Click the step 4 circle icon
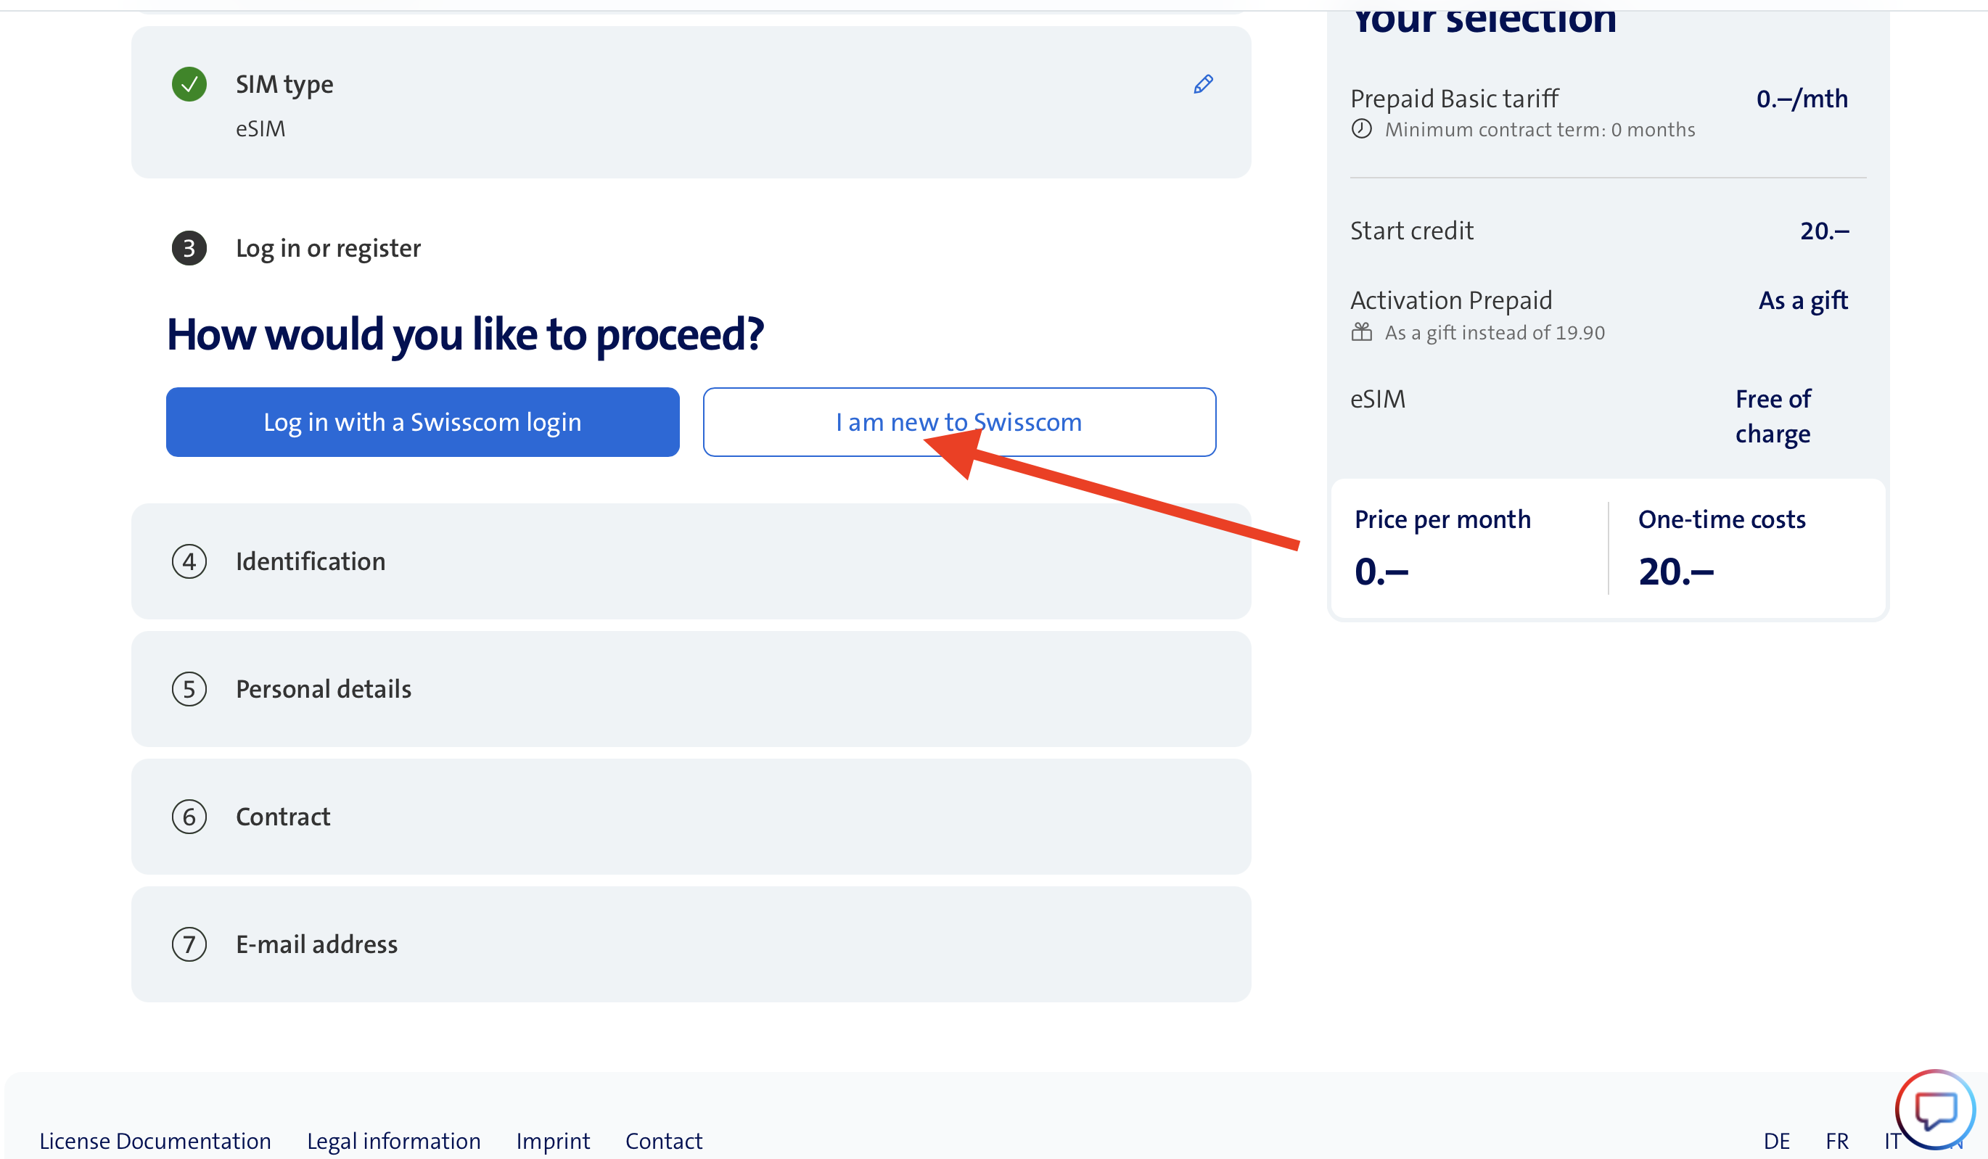The image size is (1988, 1159). click(189, 561)
